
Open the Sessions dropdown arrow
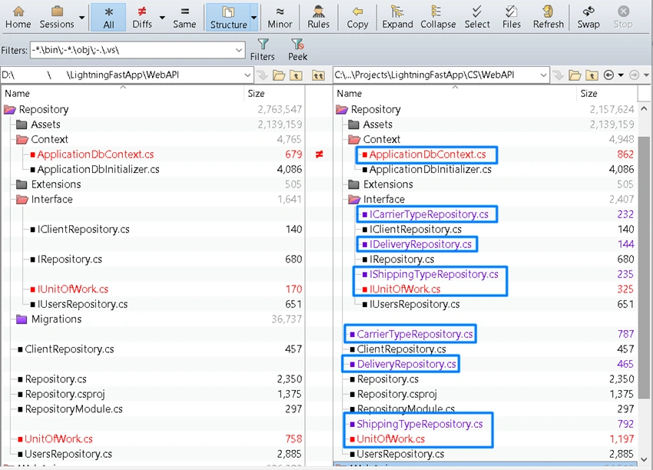pos(81,18)
